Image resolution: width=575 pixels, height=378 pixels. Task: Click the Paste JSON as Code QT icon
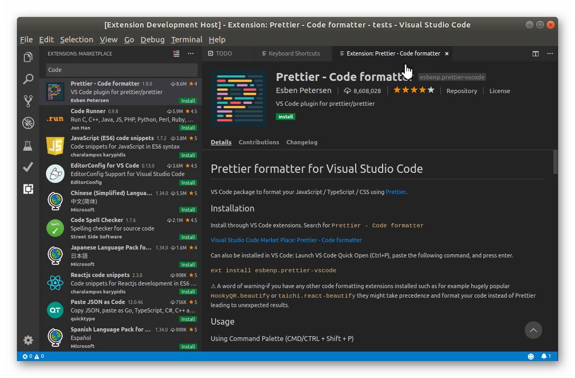point(55,310)
